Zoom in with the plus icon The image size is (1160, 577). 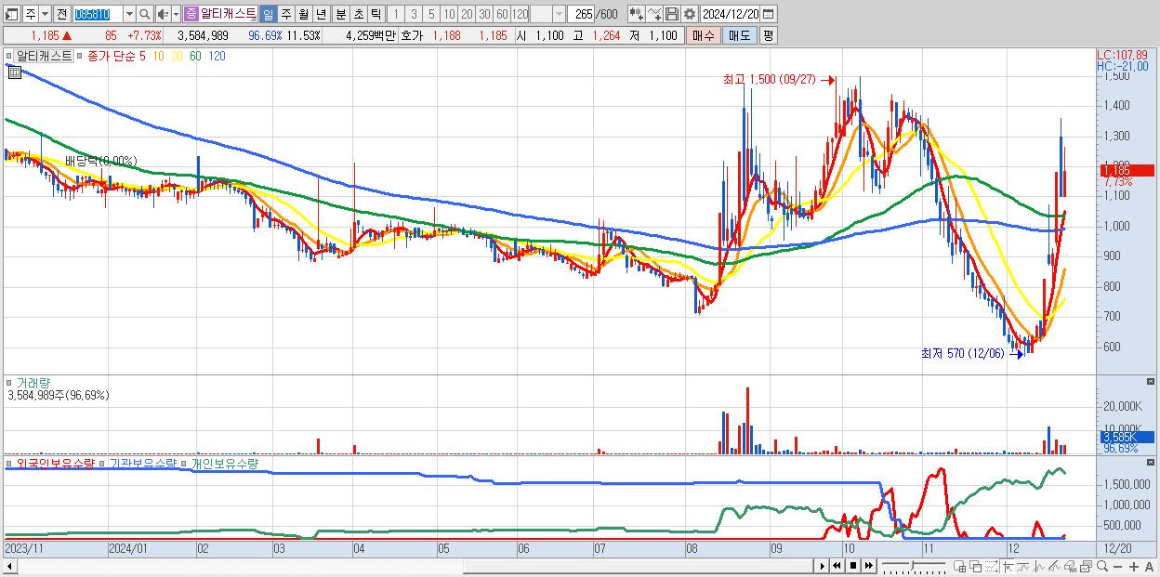[x=1134, y=567]
